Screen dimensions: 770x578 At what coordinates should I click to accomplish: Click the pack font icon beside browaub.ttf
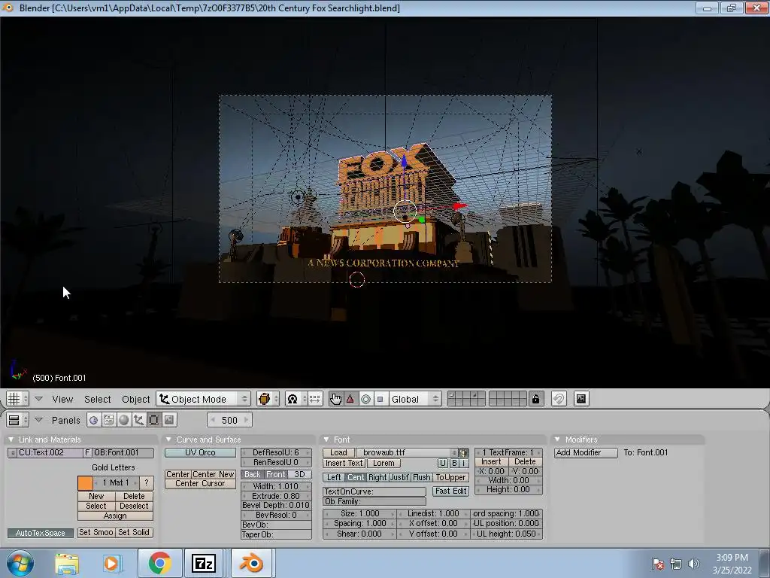463,452
